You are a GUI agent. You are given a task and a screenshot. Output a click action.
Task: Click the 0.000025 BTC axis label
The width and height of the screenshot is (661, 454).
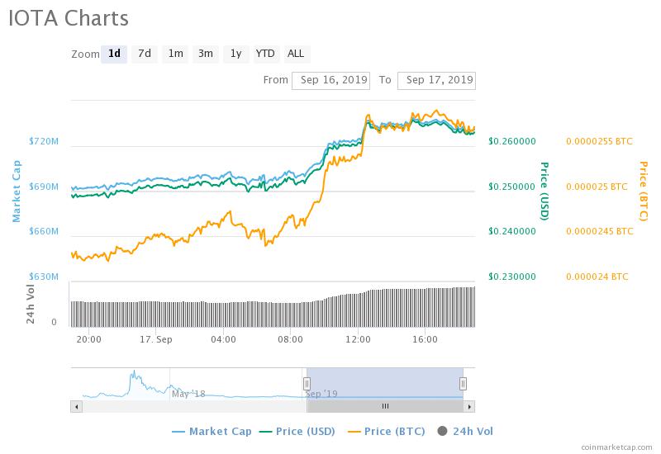[597, 187]
